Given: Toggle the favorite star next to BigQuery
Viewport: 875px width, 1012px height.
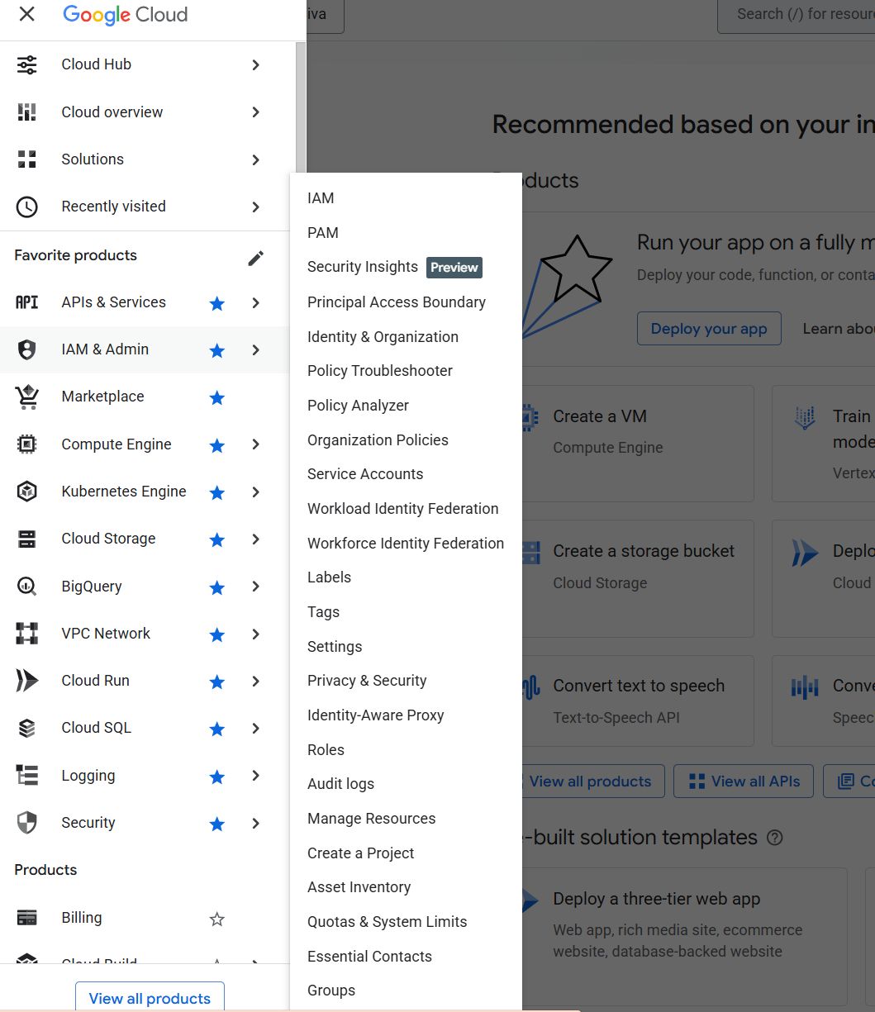Looking at the screenshot, I should [216, 587].
